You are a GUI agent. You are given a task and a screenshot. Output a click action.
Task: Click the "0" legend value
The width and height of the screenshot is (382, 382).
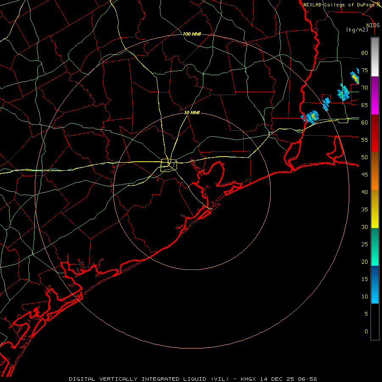point(366,331)
